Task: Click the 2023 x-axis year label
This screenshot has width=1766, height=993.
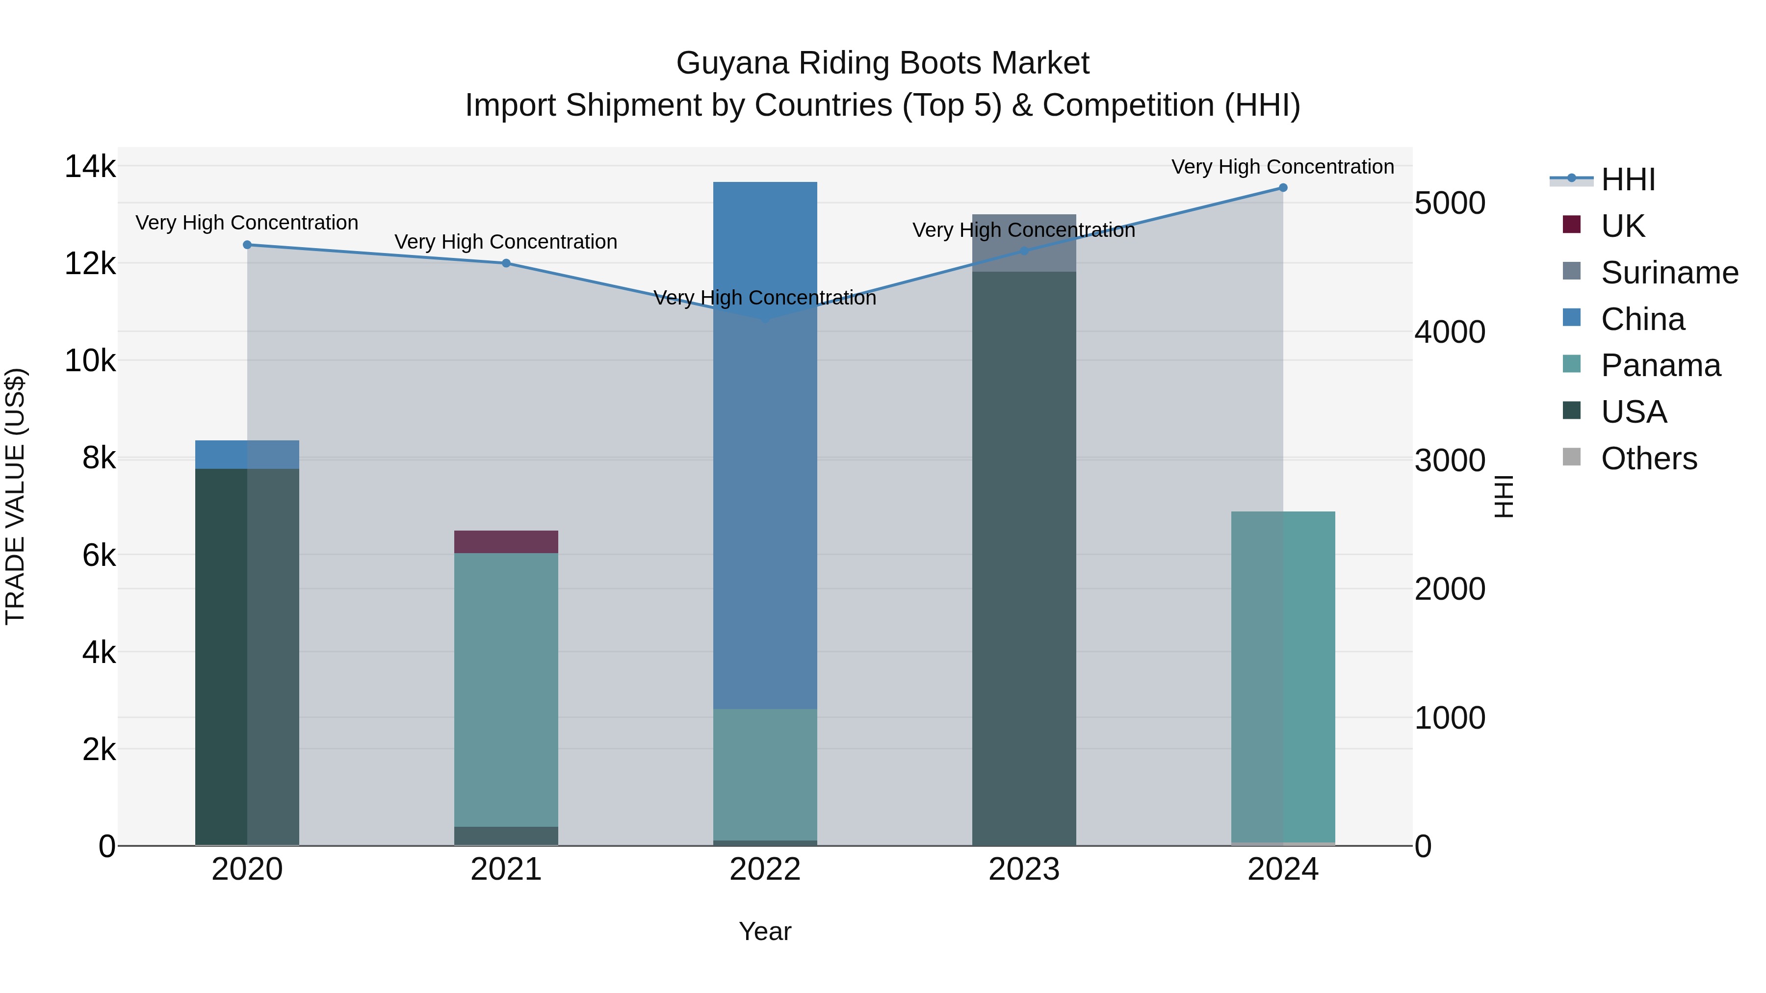Action: tap(1024, 869)
